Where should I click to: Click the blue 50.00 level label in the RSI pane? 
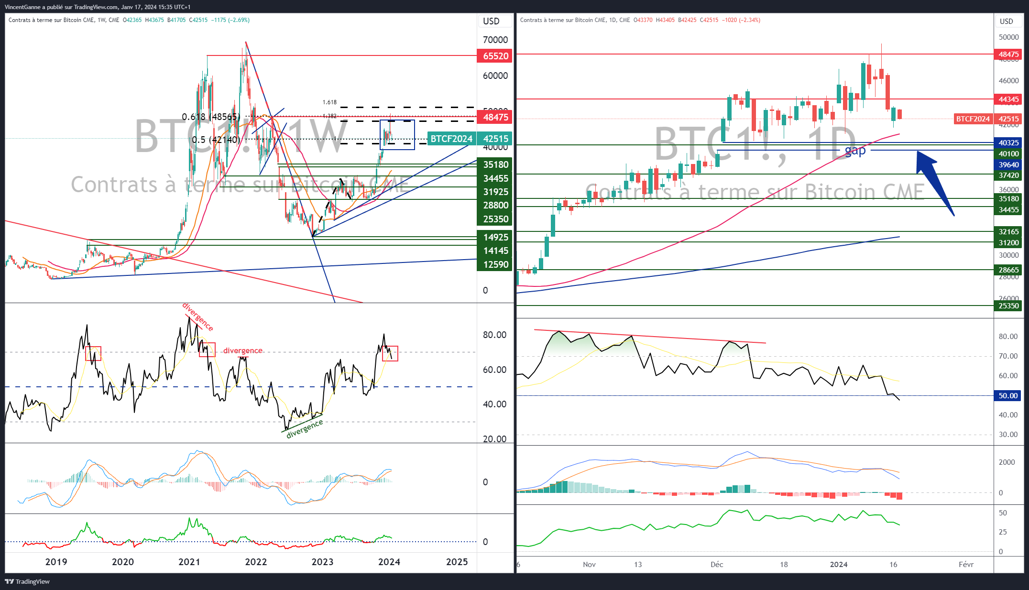[x=1007, y=395]
